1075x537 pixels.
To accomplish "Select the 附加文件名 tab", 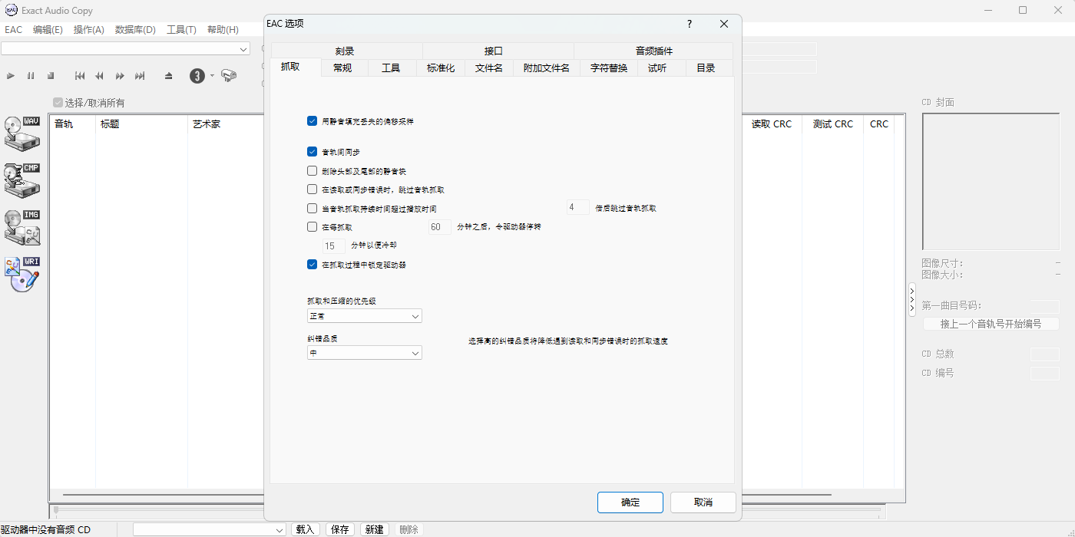I will pos(547,68).
